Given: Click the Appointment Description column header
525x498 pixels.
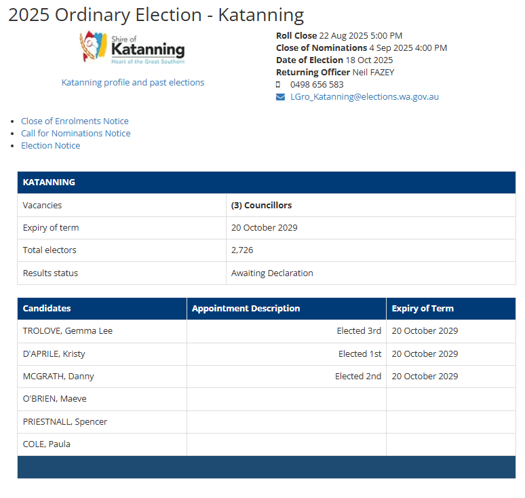Looking at the screenshot, I should [246, 309].
